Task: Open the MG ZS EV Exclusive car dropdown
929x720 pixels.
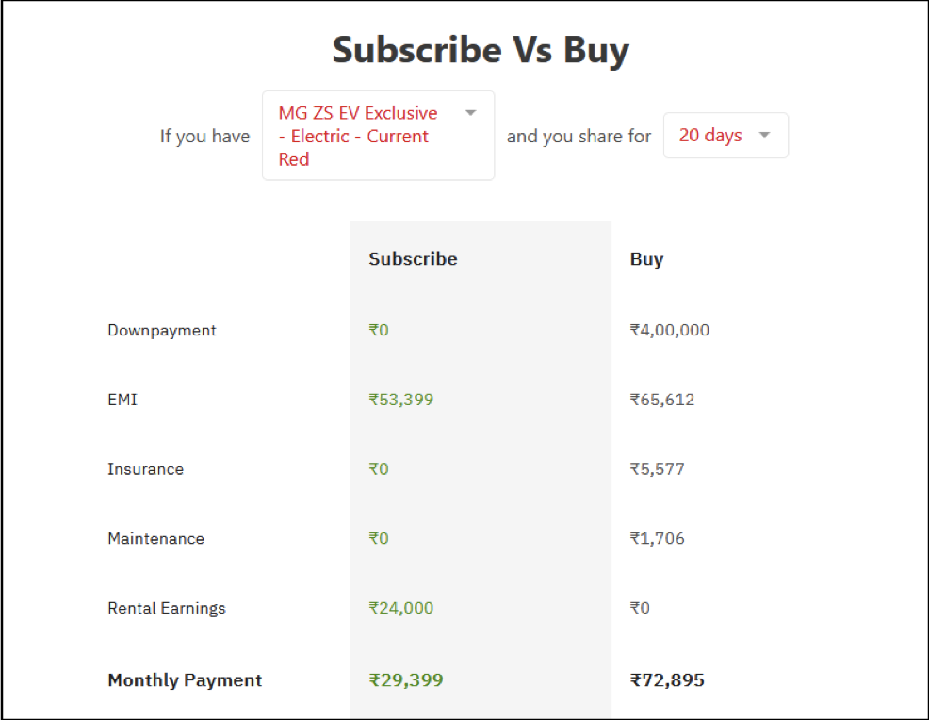Action: click(x=378, y=136)
